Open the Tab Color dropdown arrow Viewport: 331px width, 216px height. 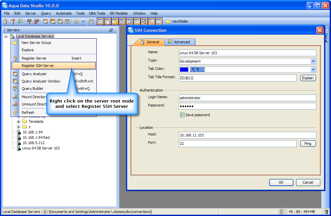(313, 70)
